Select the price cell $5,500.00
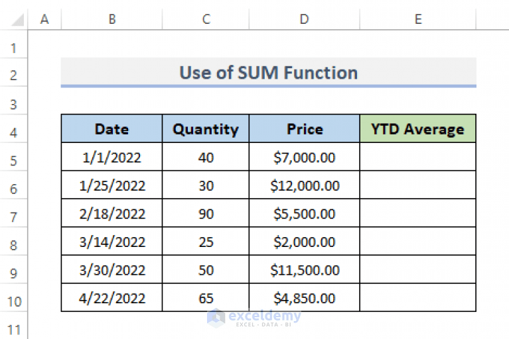509x339 pixels. 305,213
